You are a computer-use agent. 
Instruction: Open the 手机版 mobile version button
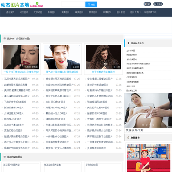pos(158,4)
